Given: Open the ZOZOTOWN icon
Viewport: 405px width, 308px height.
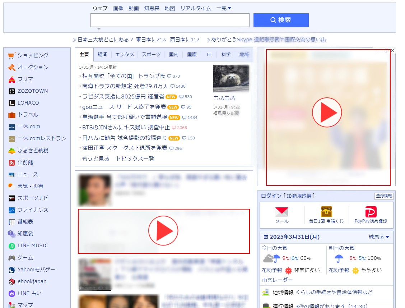Looking at the screenshot, I should (x=11, y=91).
